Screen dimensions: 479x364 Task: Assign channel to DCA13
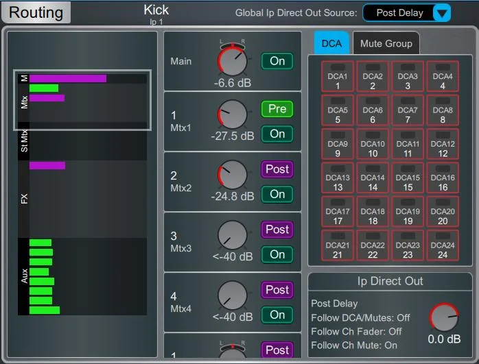click(x=338, y=178)
